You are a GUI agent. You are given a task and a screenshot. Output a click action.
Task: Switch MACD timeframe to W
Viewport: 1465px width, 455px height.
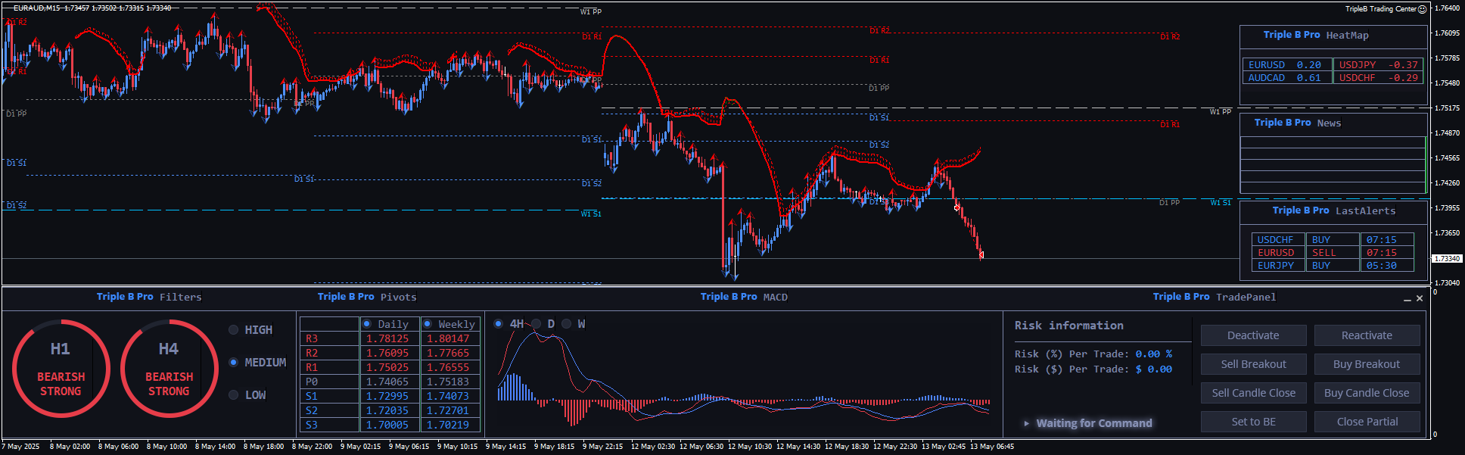pos(566,324)
